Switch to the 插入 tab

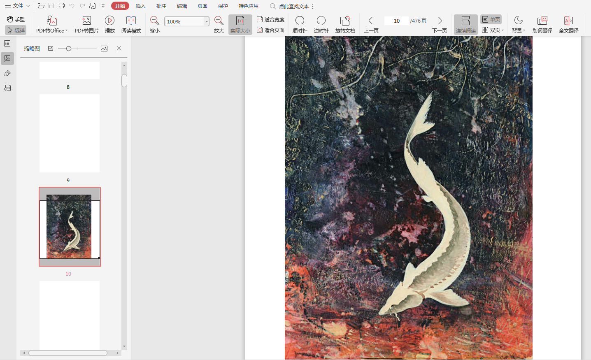tap(141, 6)
